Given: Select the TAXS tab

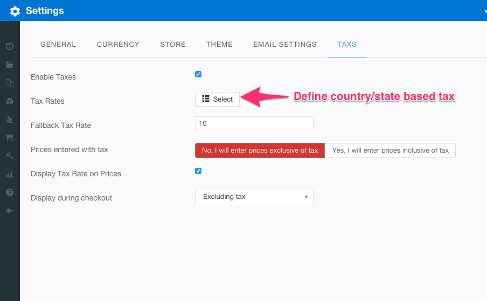Looking at the screenshot, I should click(347, 44).
